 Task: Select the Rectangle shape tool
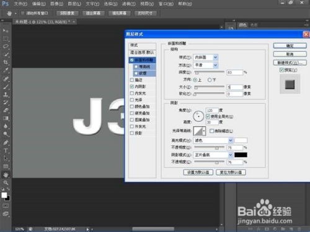pyautogui.click(x=6, y=166)
